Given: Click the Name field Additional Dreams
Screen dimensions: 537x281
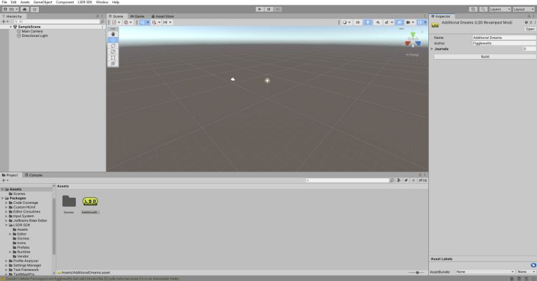Looking at the screenshot, I should (x=504, y=38).
